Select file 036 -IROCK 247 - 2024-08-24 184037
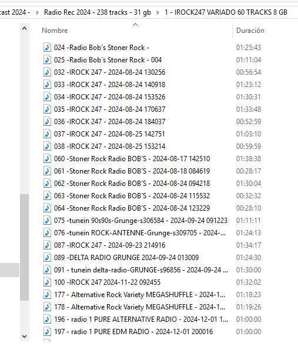This screenshot has width=298, height=353. point(110,122)
